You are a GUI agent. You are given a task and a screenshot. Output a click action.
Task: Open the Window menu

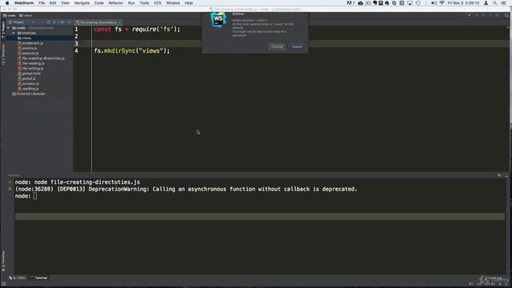point(173,3)
